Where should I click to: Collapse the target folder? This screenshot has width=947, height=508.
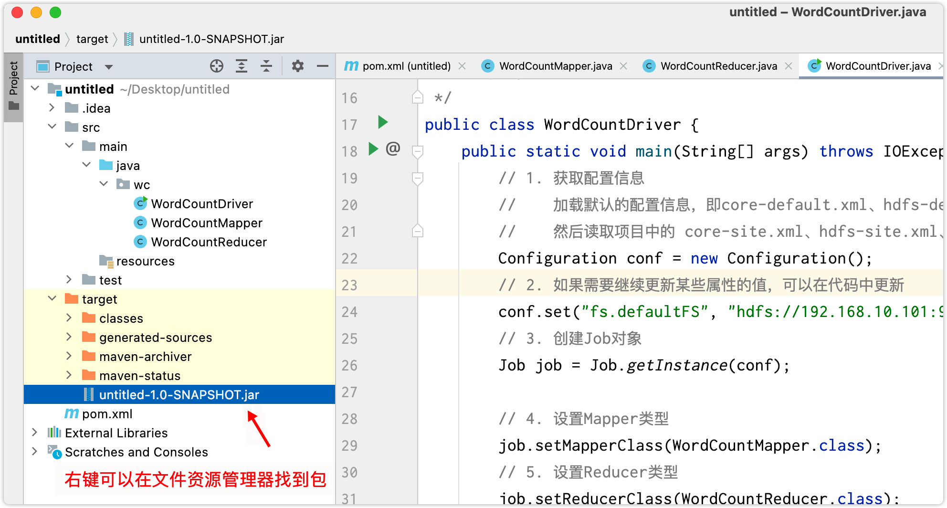(52, 298)
